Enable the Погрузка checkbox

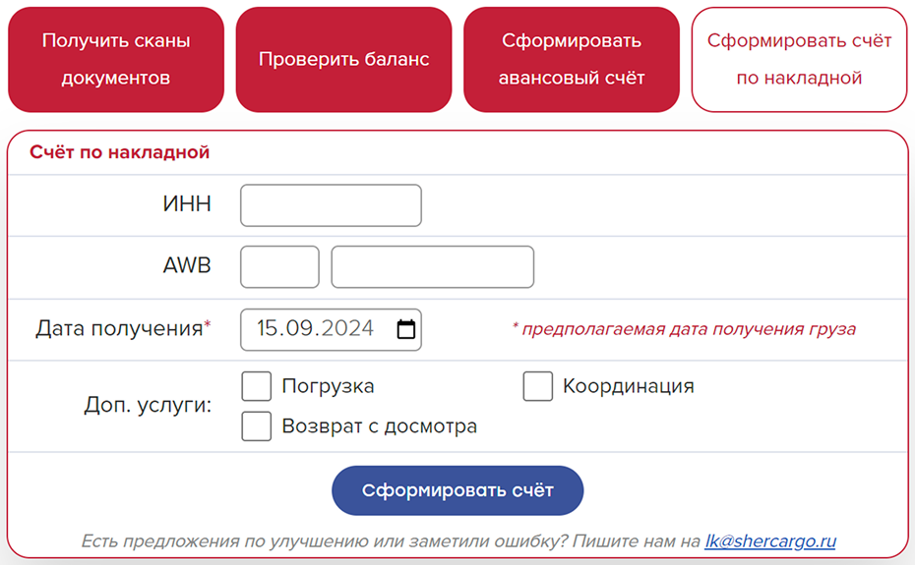click(x=257, y=386)
